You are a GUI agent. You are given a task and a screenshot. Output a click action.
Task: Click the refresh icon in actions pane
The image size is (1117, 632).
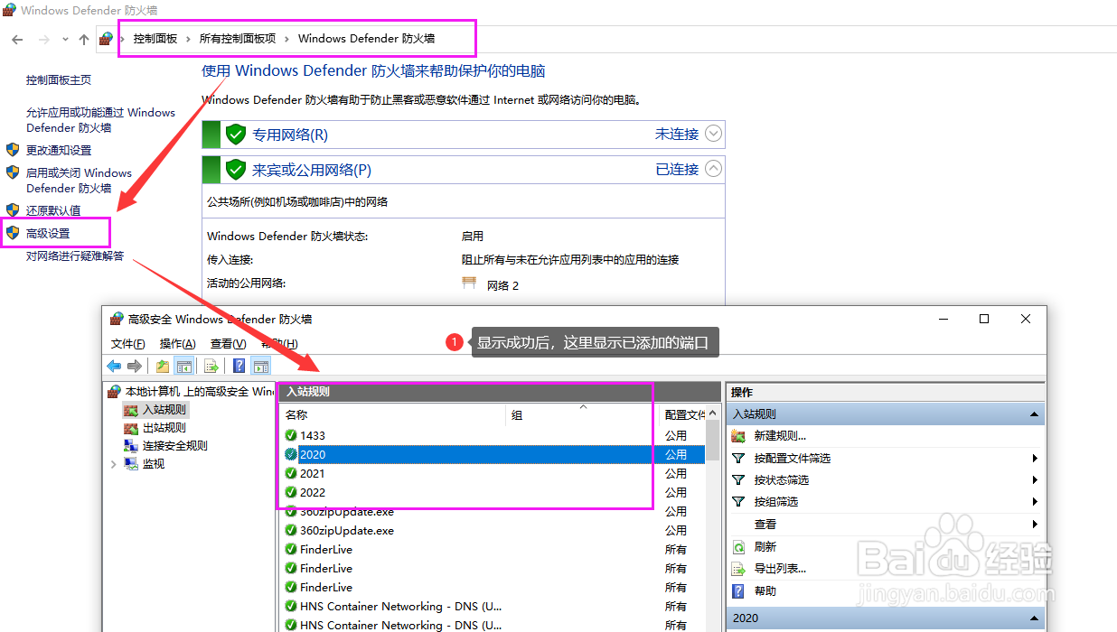(738, 547)
